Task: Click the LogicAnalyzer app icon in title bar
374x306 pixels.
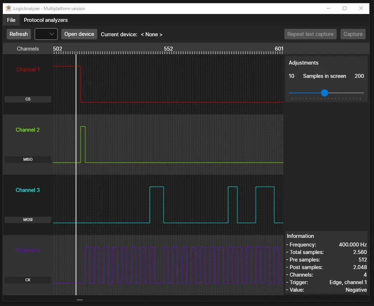Action: 9,8
